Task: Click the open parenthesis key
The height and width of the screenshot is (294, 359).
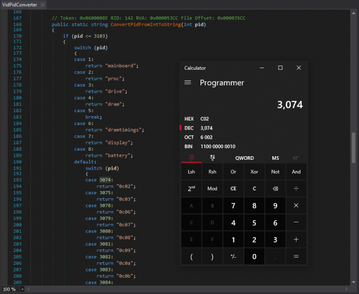Action: point(191,257)
